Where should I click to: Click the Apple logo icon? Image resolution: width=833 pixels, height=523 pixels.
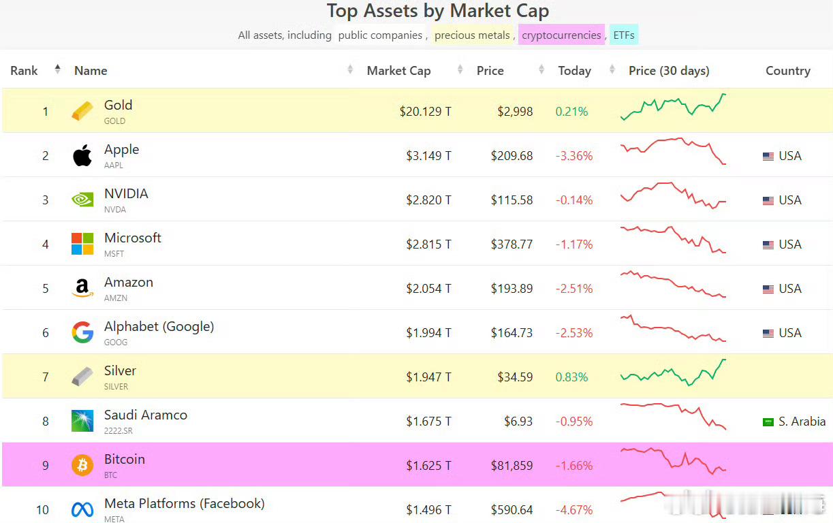pos(82,155)
